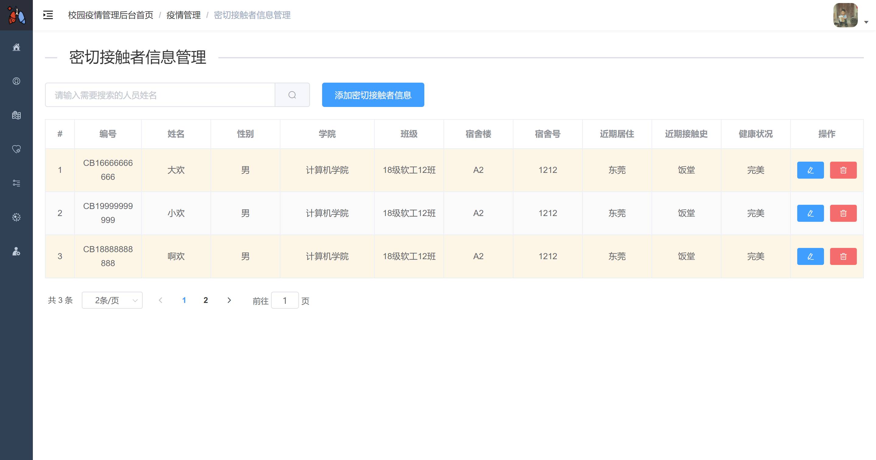
Task: Open the 2条/页 page size dropdown
Action: click(x=112, y=300)
